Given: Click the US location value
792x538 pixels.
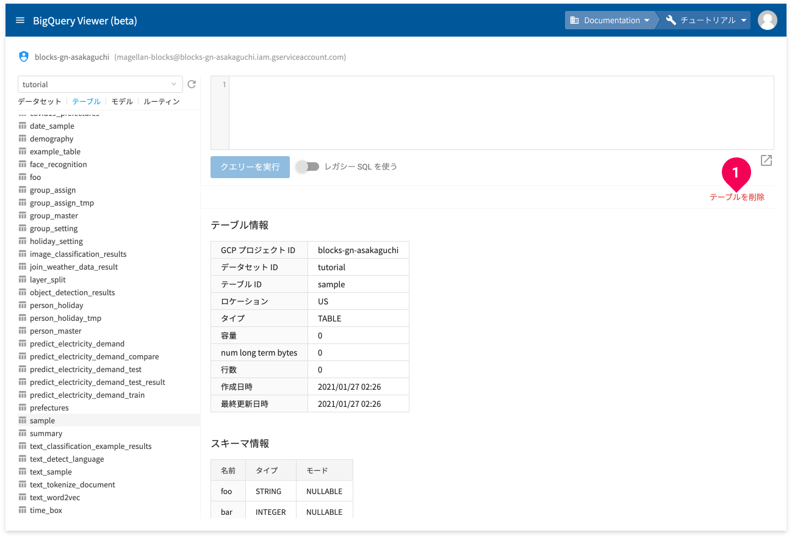Looking at the screenshot, I should tap(323, 301).
